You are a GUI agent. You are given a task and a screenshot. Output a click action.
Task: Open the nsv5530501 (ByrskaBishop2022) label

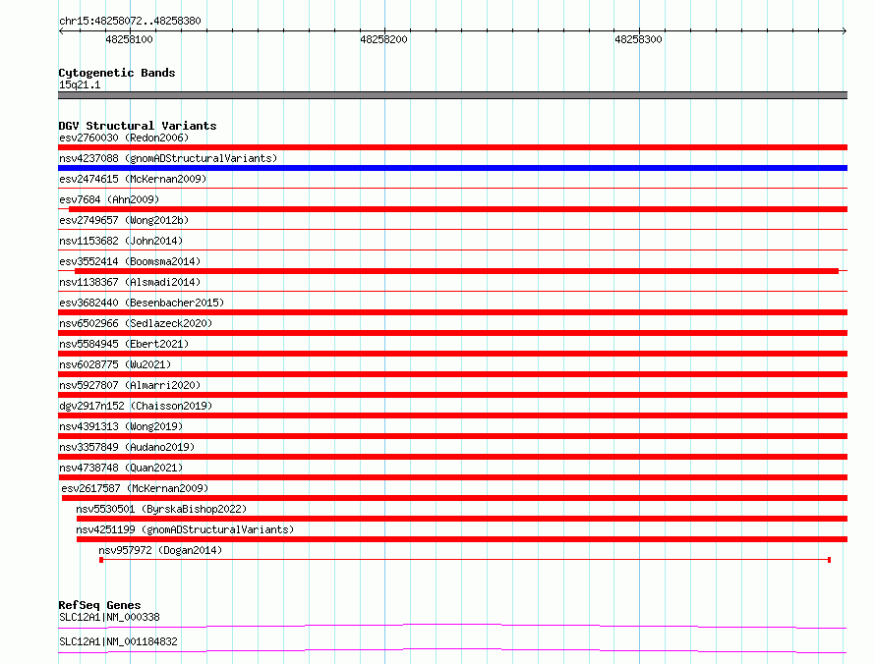(161, 509)
